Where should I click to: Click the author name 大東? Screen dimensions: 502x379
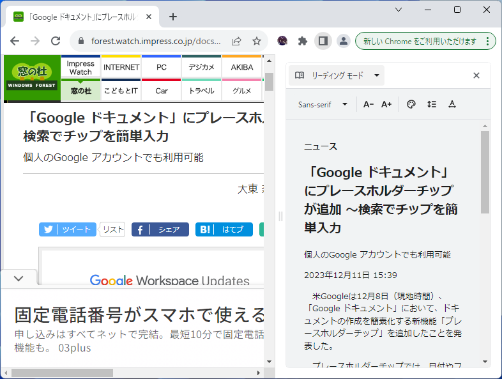pos(248,189)
